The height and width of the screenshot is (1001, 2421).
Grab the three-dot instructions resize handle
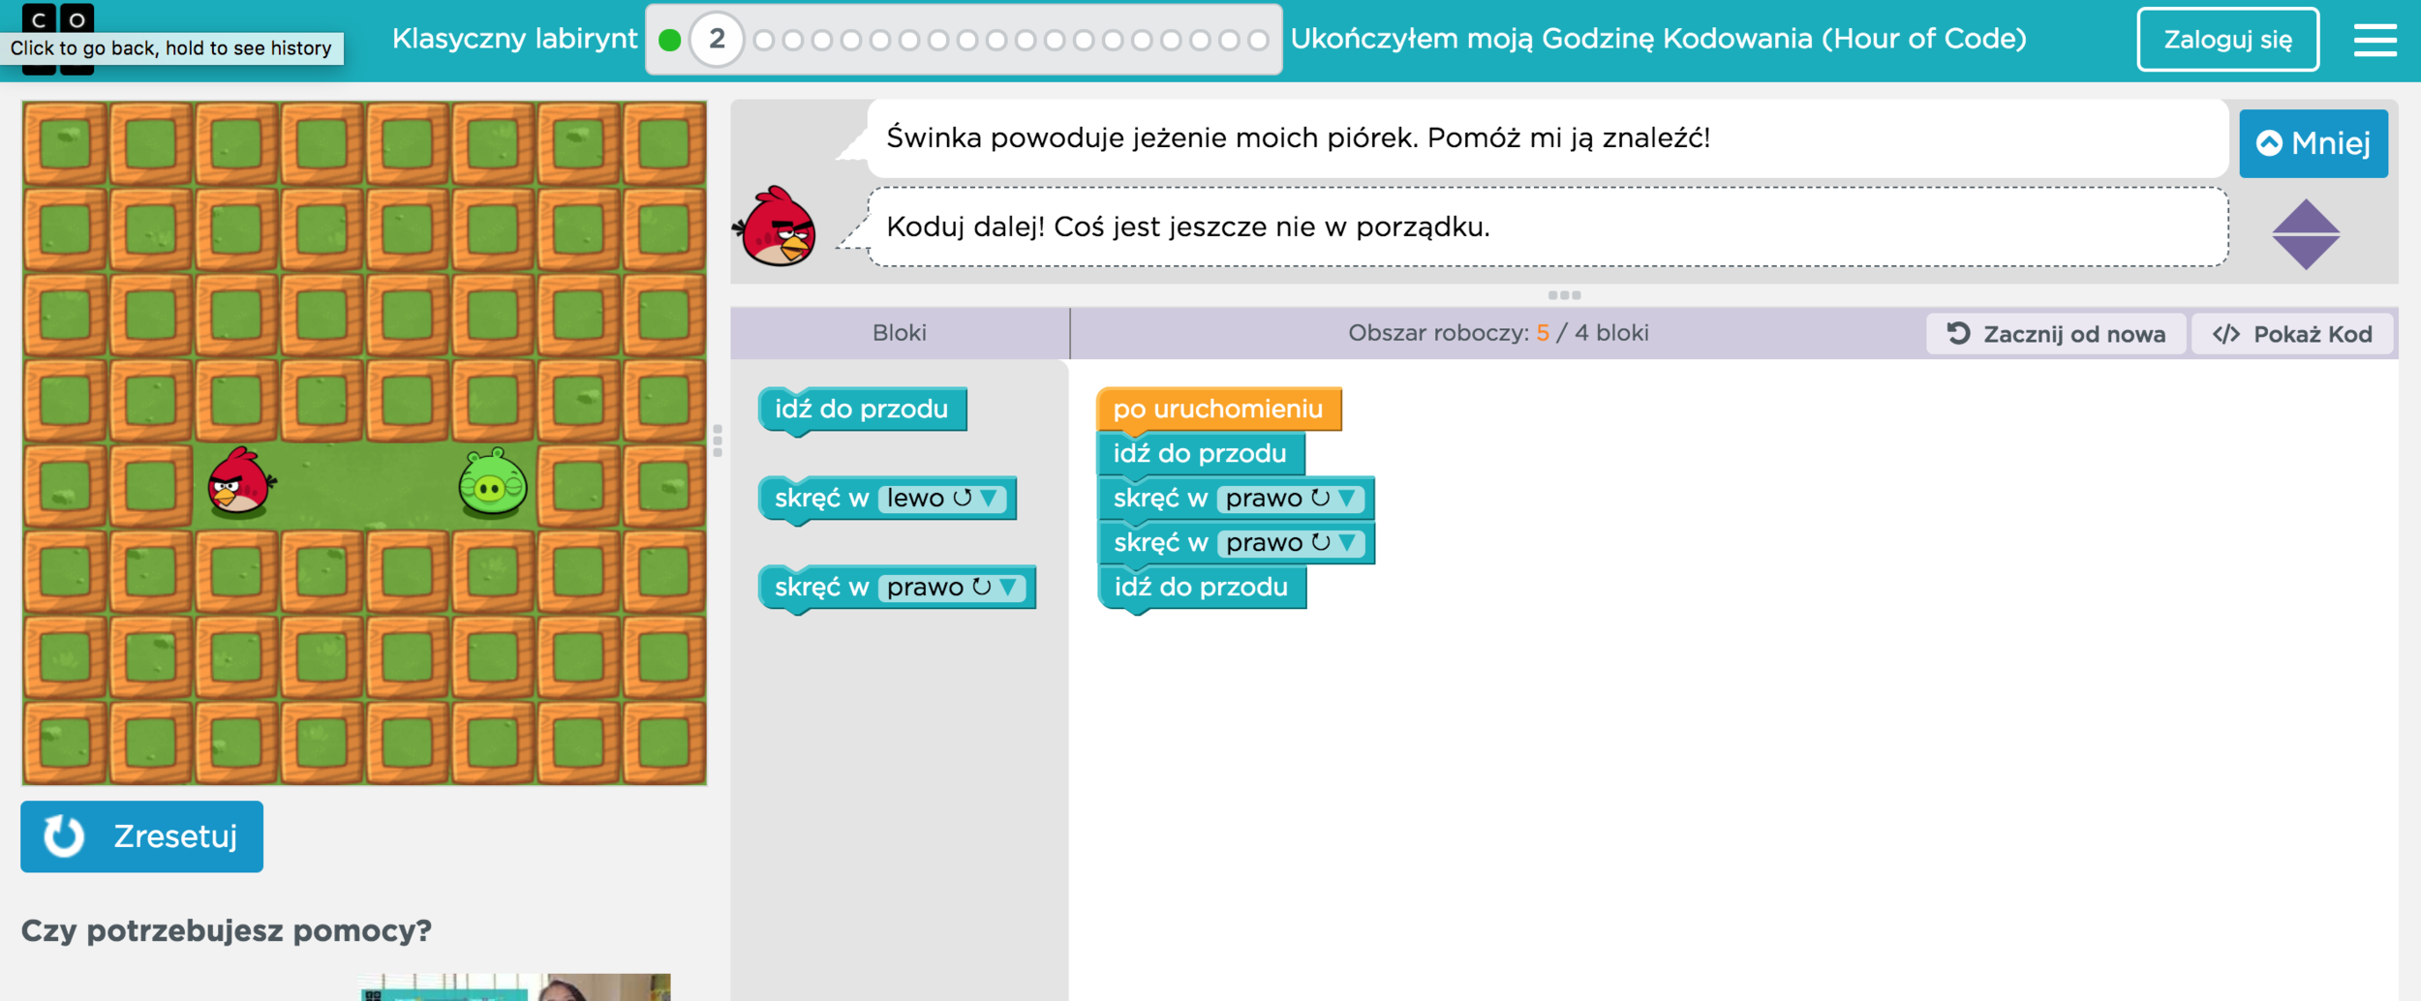tap(1564, 295)
